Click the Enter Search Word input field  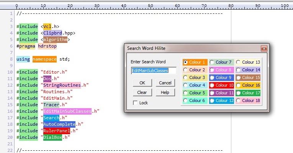pos(154,71)
